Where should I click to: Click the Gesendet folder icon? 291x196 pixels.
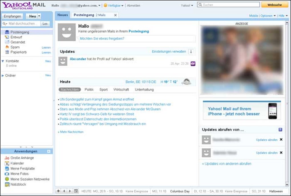[x=7, y=42]
